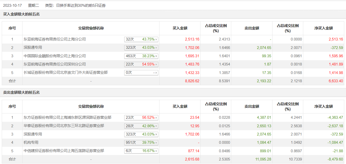346x164 pixels.
Task: Click arrow icon beside 56.52% rate
Action: click(156, 117)
